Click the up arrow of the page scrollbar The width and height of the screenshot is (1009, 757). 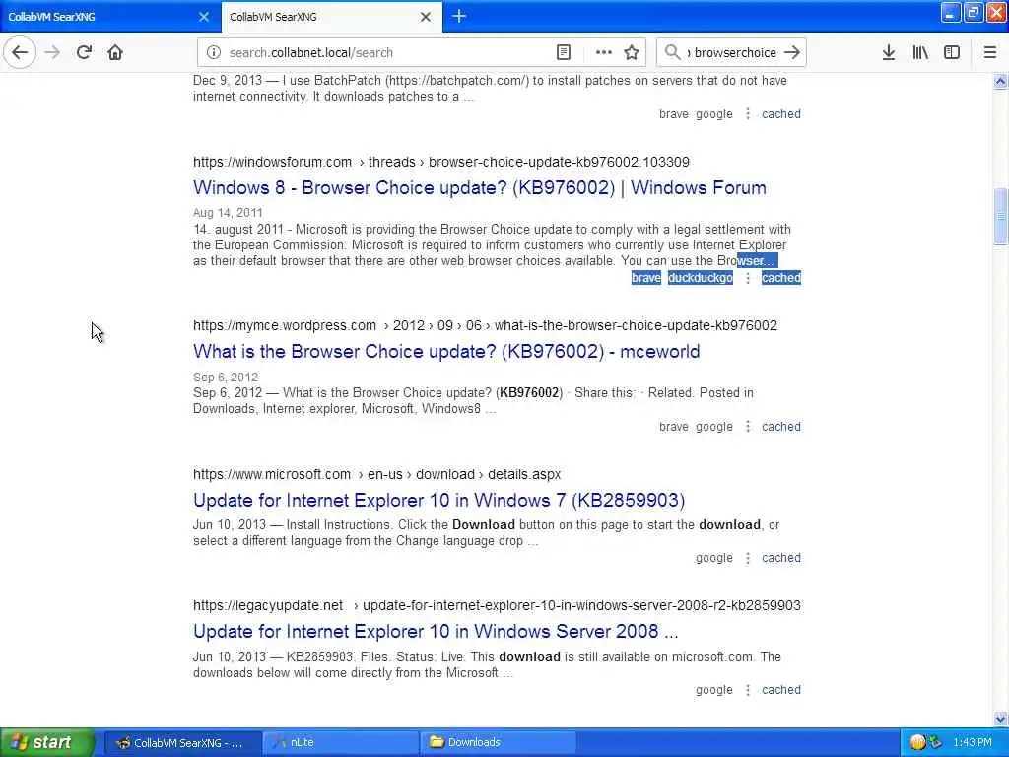[1001, 81]
